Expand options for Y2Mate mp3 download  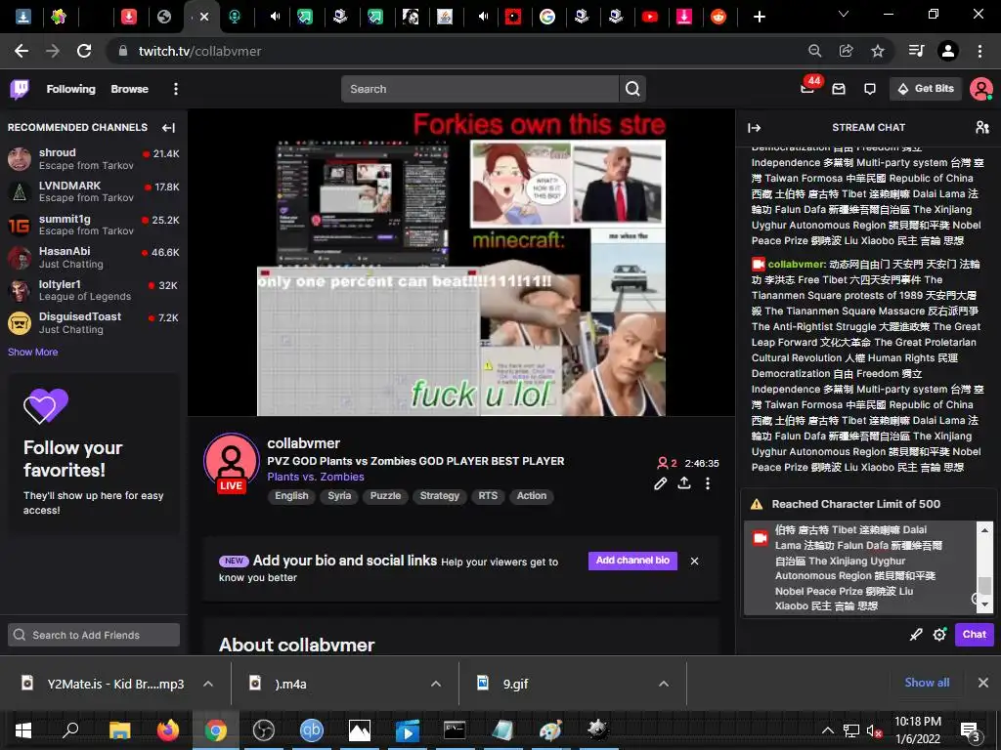[208, 684]
